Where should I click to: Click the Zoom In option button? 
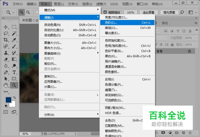[21, 12]
